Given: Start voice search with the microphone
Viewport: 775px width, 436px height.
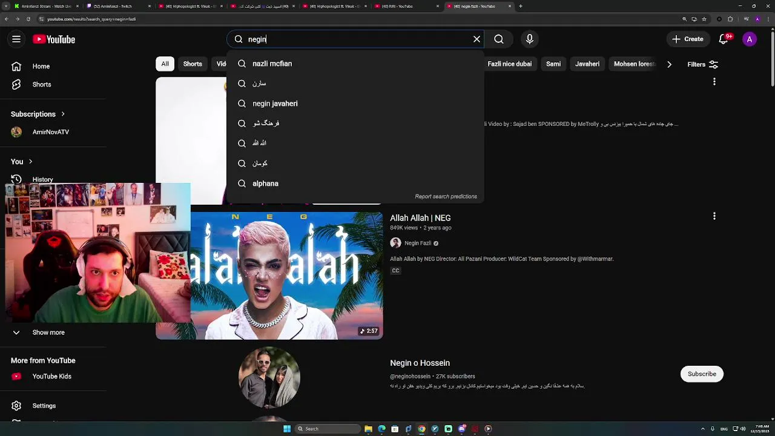Looking at the screenshot, I should tap(530, 39).
